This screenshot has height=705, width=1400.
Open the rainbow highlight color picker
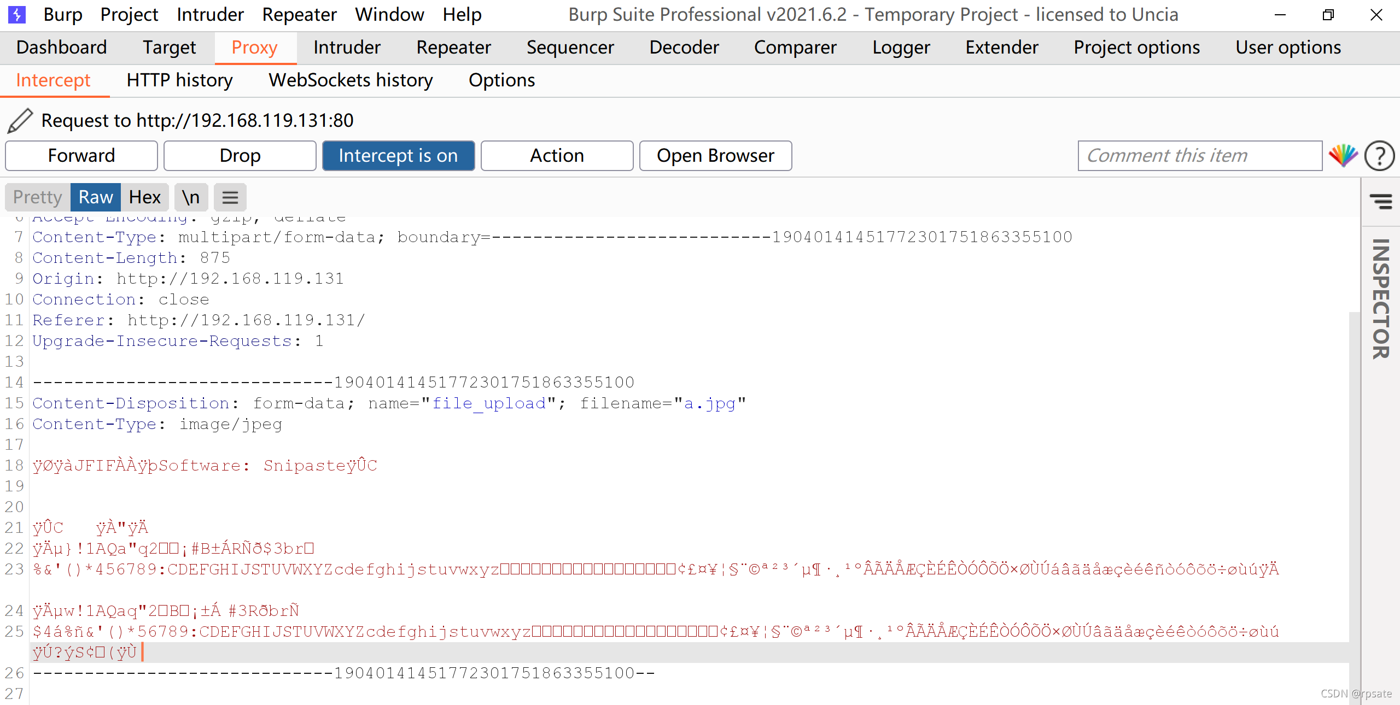pyautogui.click(x=1343, y=156)
